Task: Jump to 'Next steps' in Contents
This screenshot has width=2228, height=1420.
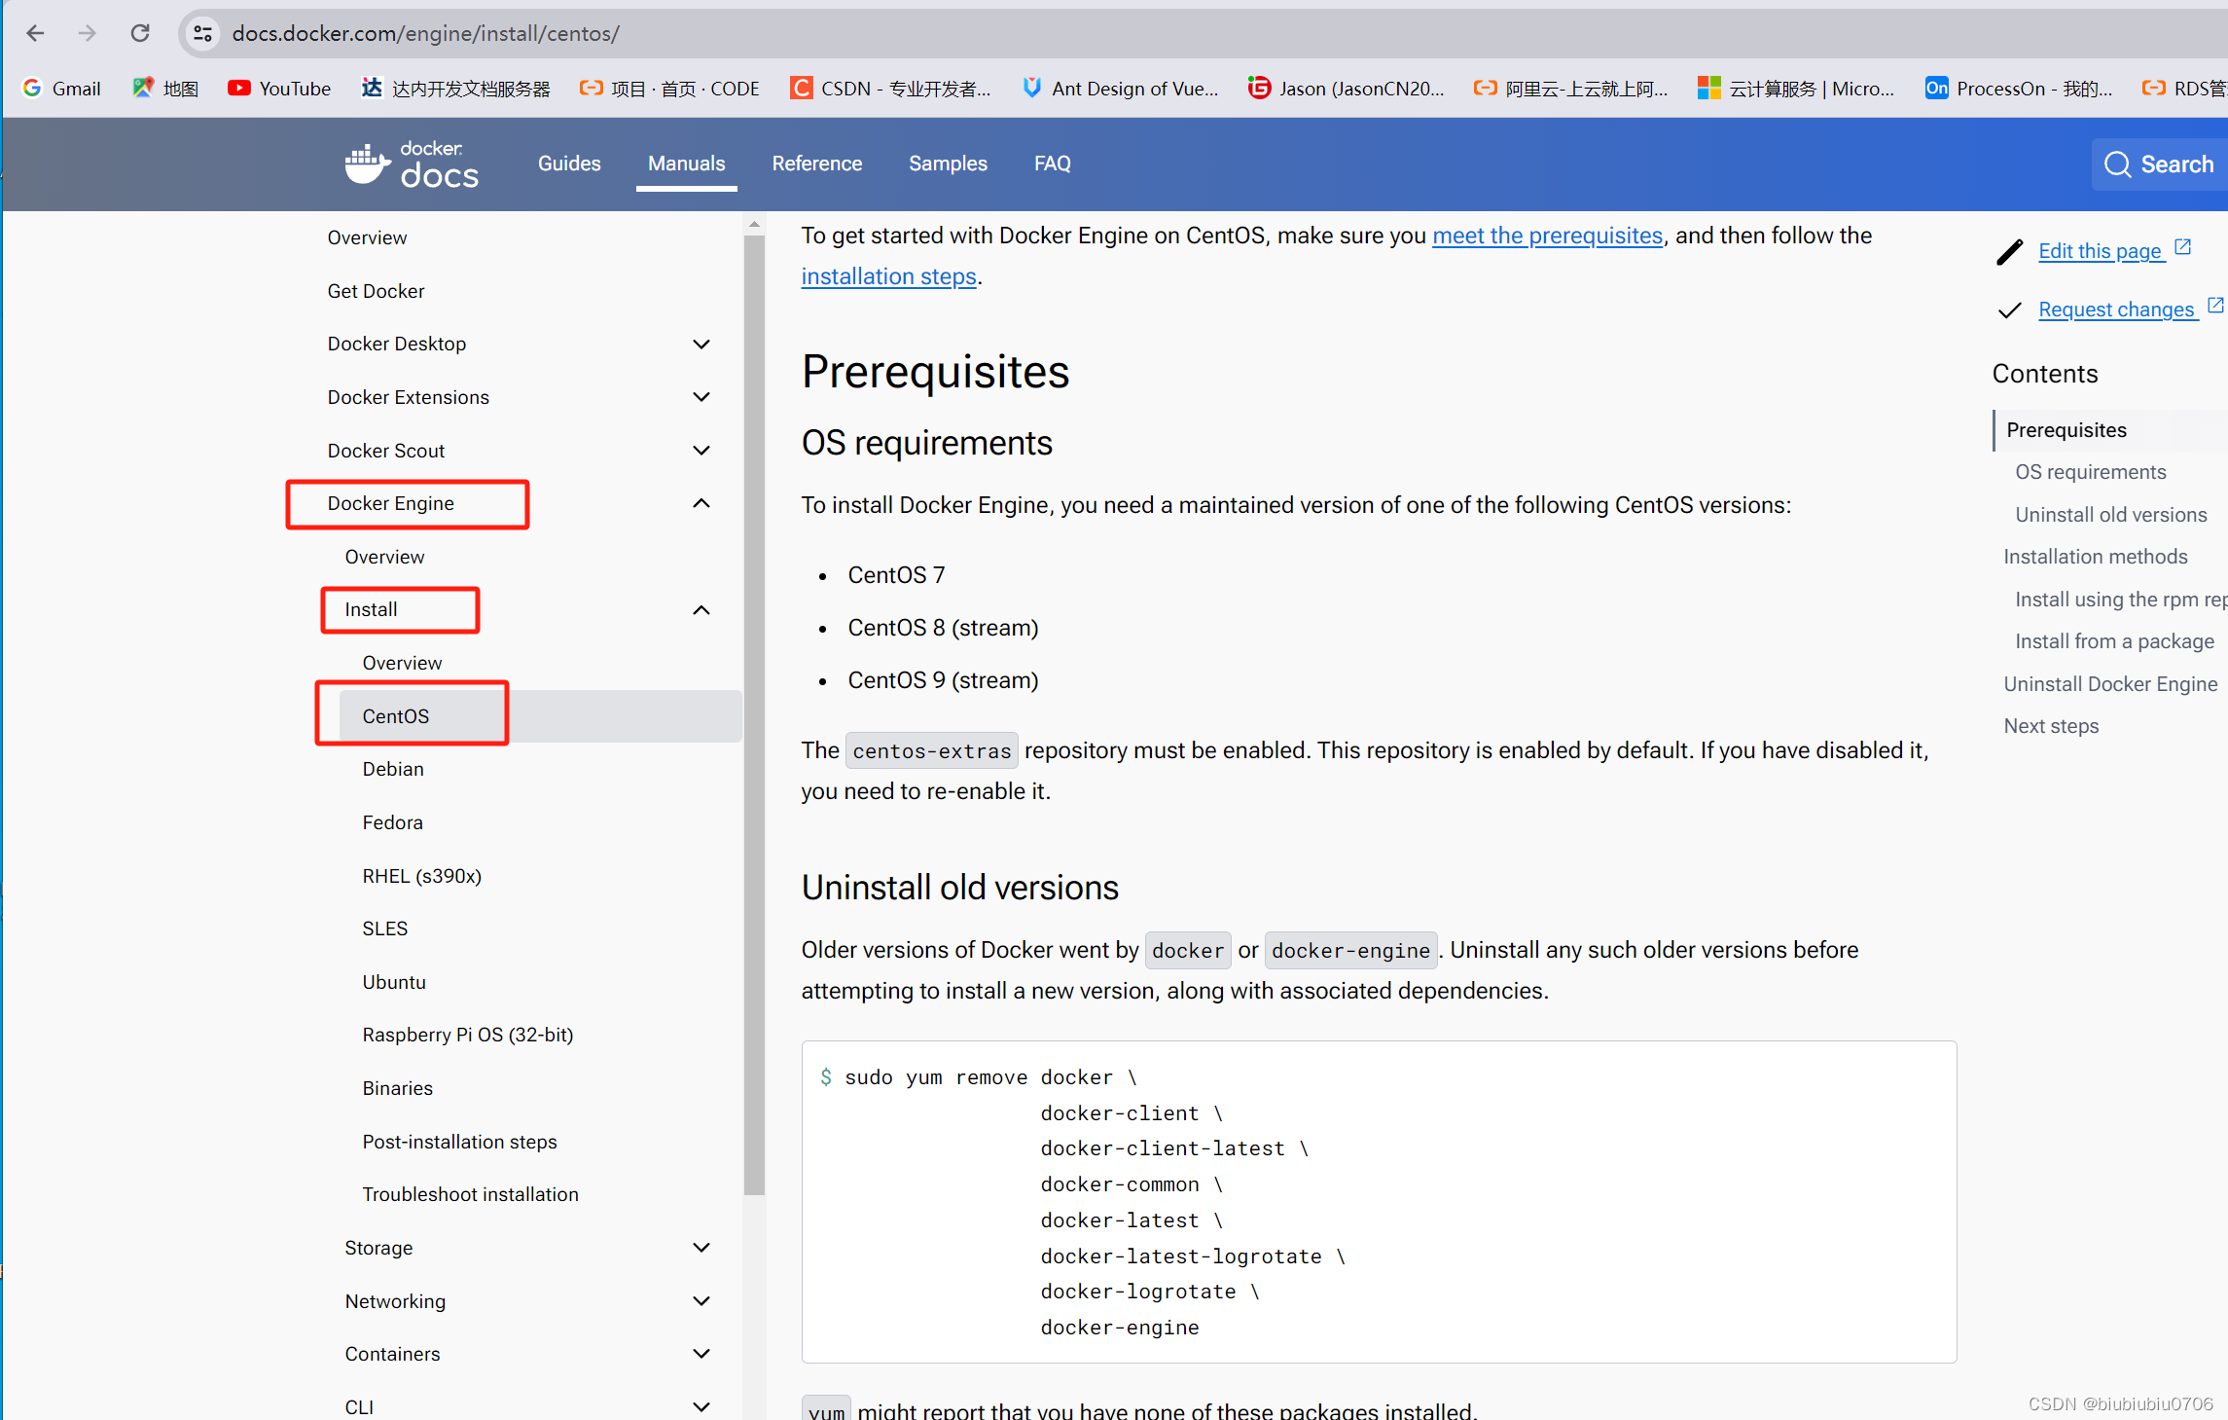Action: (x=2051, y=726)
